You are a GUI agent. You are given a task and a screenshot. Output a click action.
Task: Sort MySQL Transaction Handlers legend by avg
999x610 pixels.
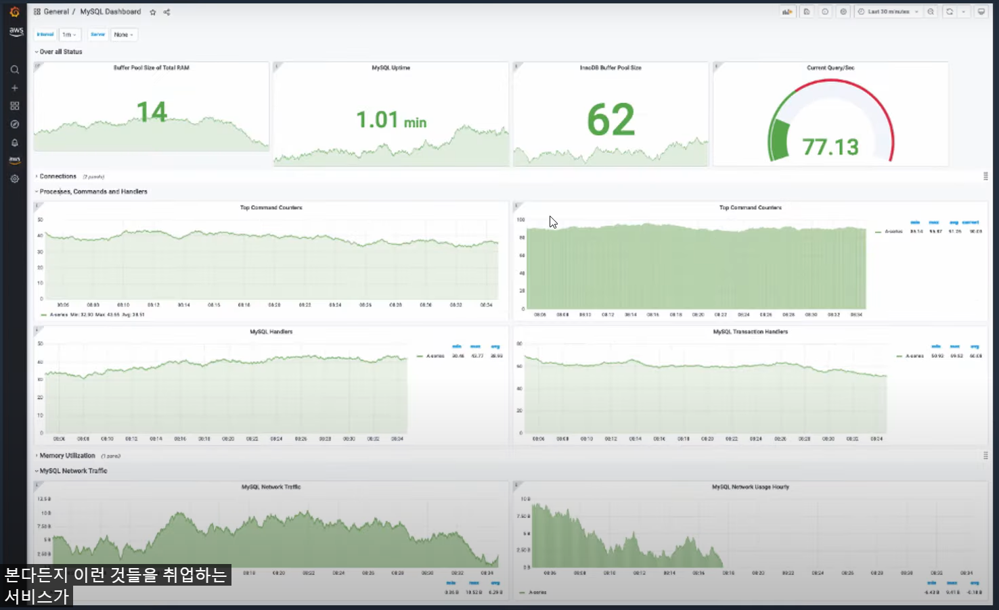[975, 347]
